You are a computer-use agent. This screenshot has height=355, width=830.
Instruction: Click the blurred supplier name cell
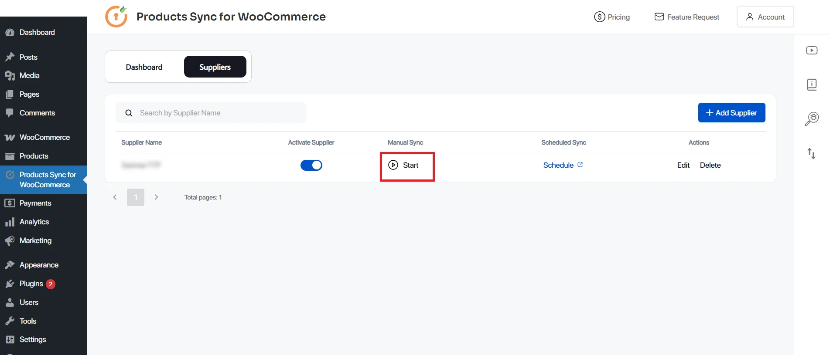[x=141, y=165]
